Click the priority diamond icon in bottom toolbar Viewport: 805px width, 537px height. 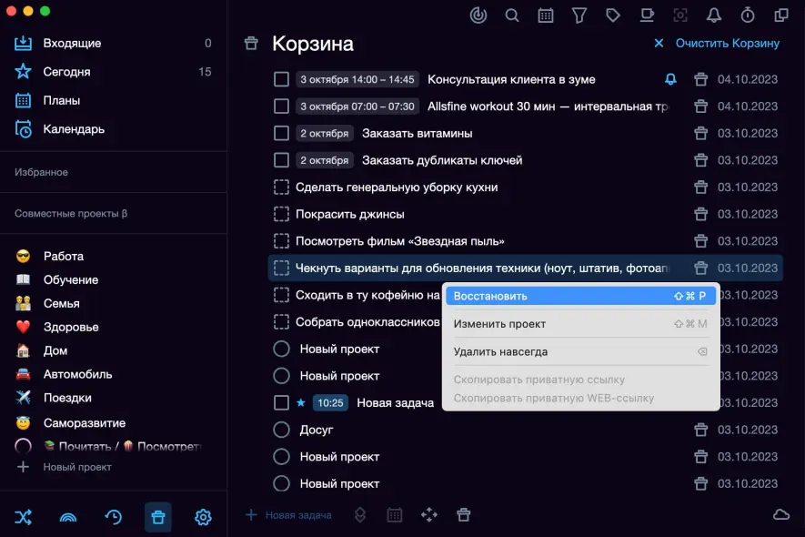point(360,515)
